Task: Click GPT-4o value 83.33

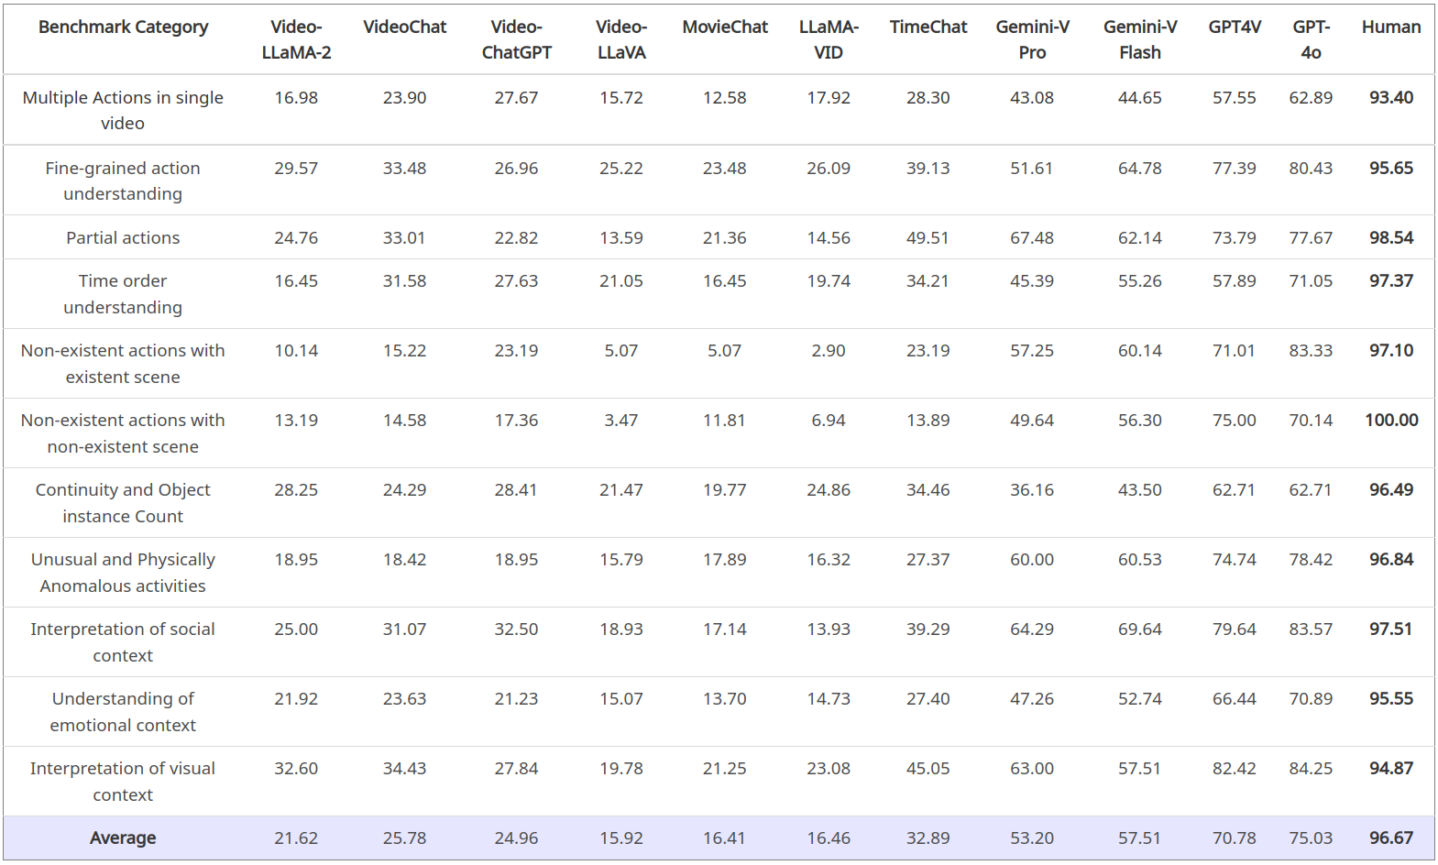Action: pos(1311,351)
